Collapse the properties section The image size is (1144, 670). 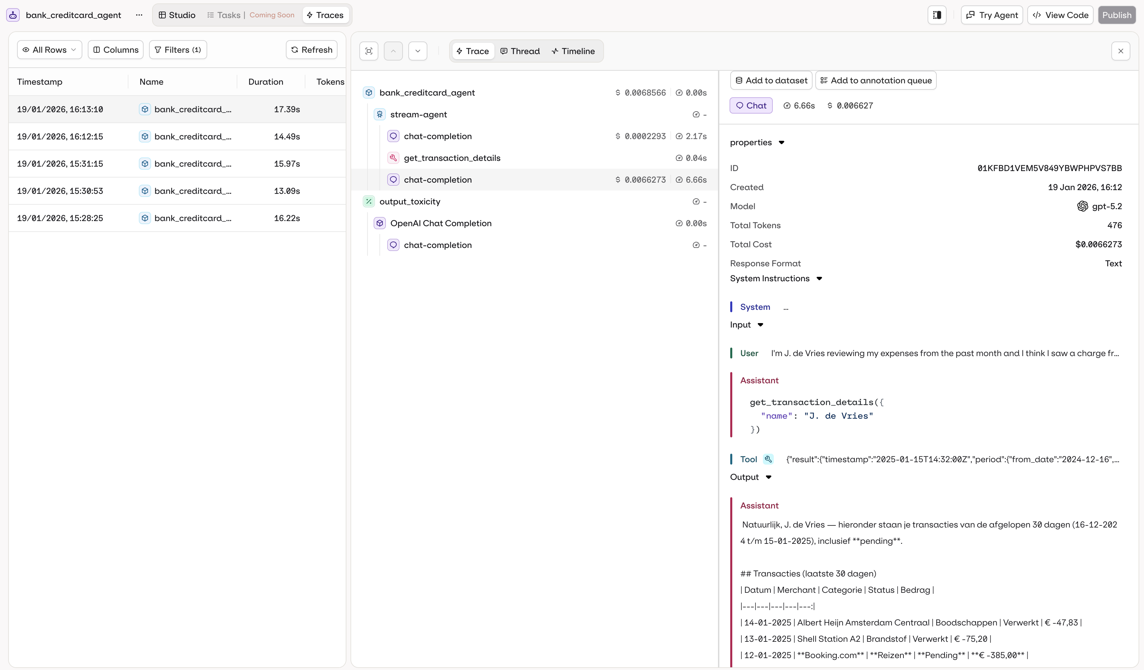point(781,143)
